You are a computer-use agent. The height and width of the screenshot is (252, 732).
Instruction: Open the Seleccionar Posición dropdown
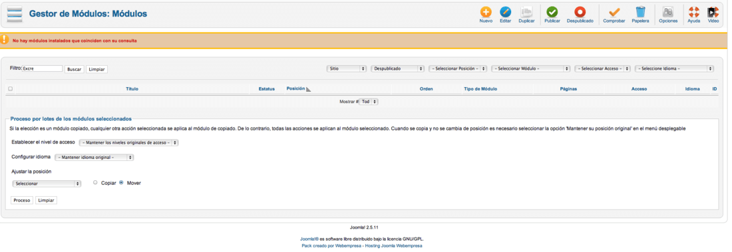[458, 68]
